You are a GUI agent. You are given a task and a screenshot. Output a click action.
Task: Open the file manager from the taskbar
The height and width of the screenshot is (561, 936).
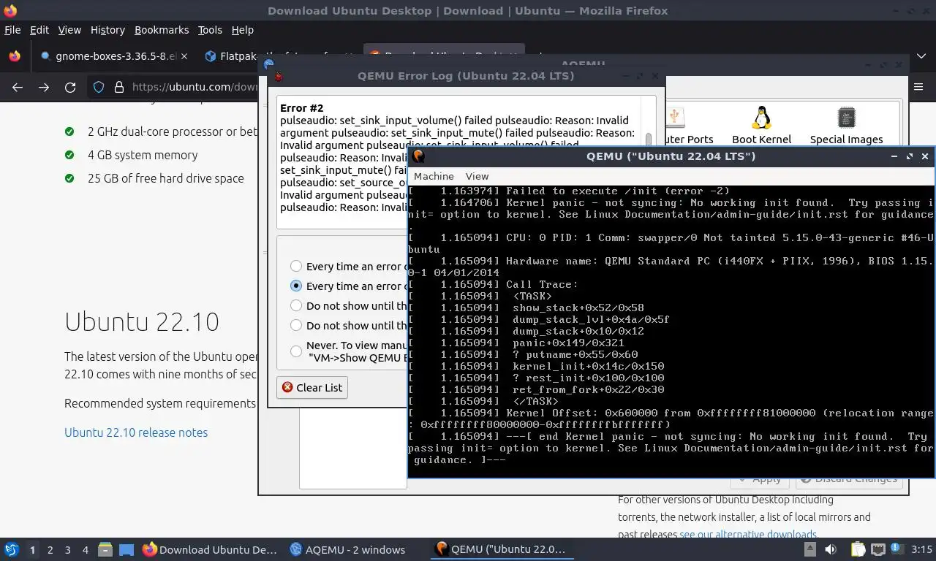tap(105, 549)
